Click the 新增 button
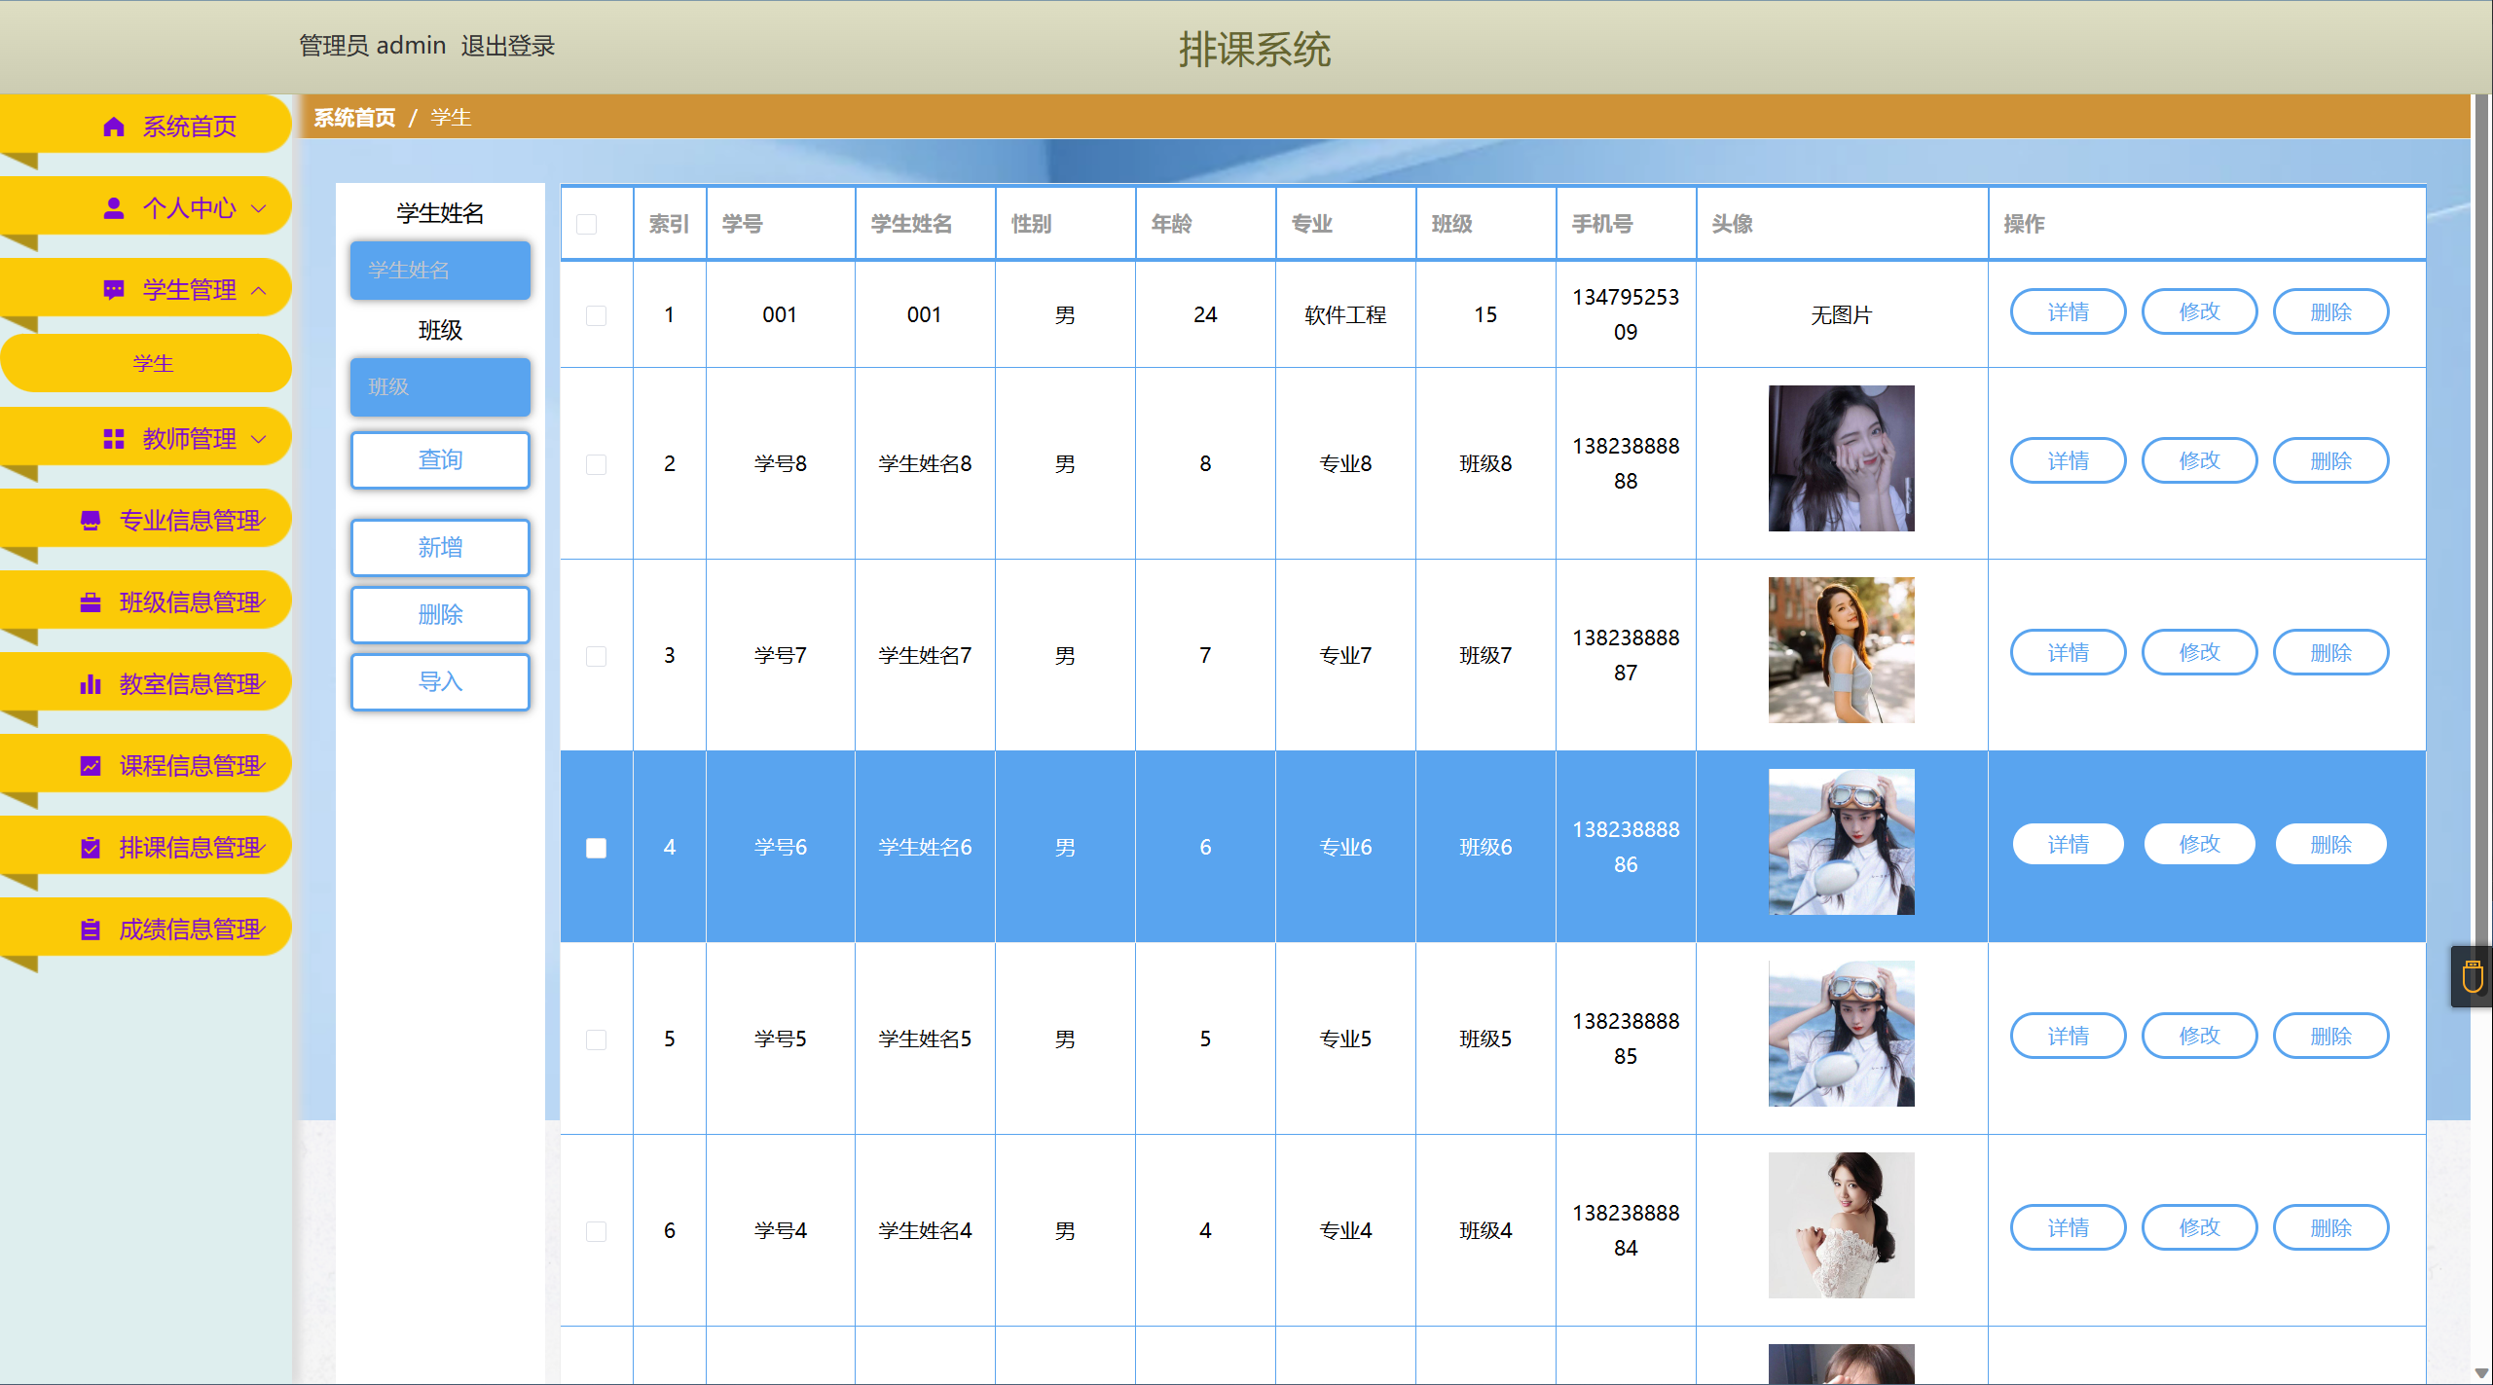Image resolution: width=2493 pixels, height=1385 pixels. pos(440,548)
